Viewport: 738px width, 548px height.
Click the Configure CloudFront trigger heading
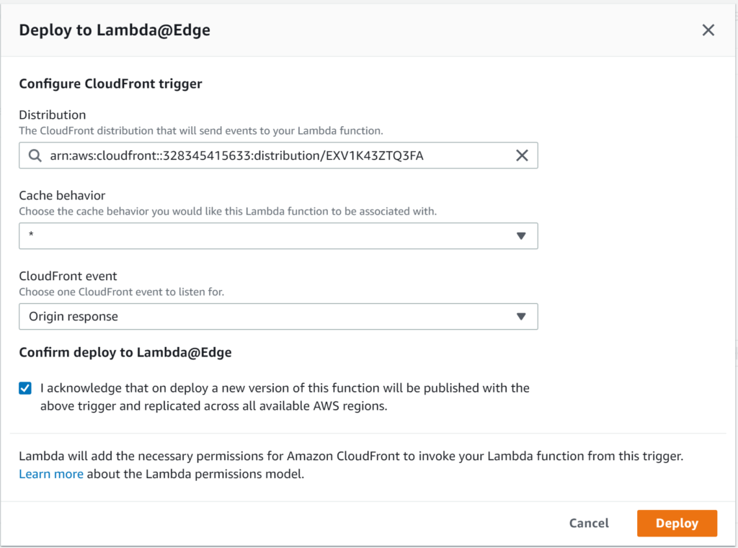(110, 84)
